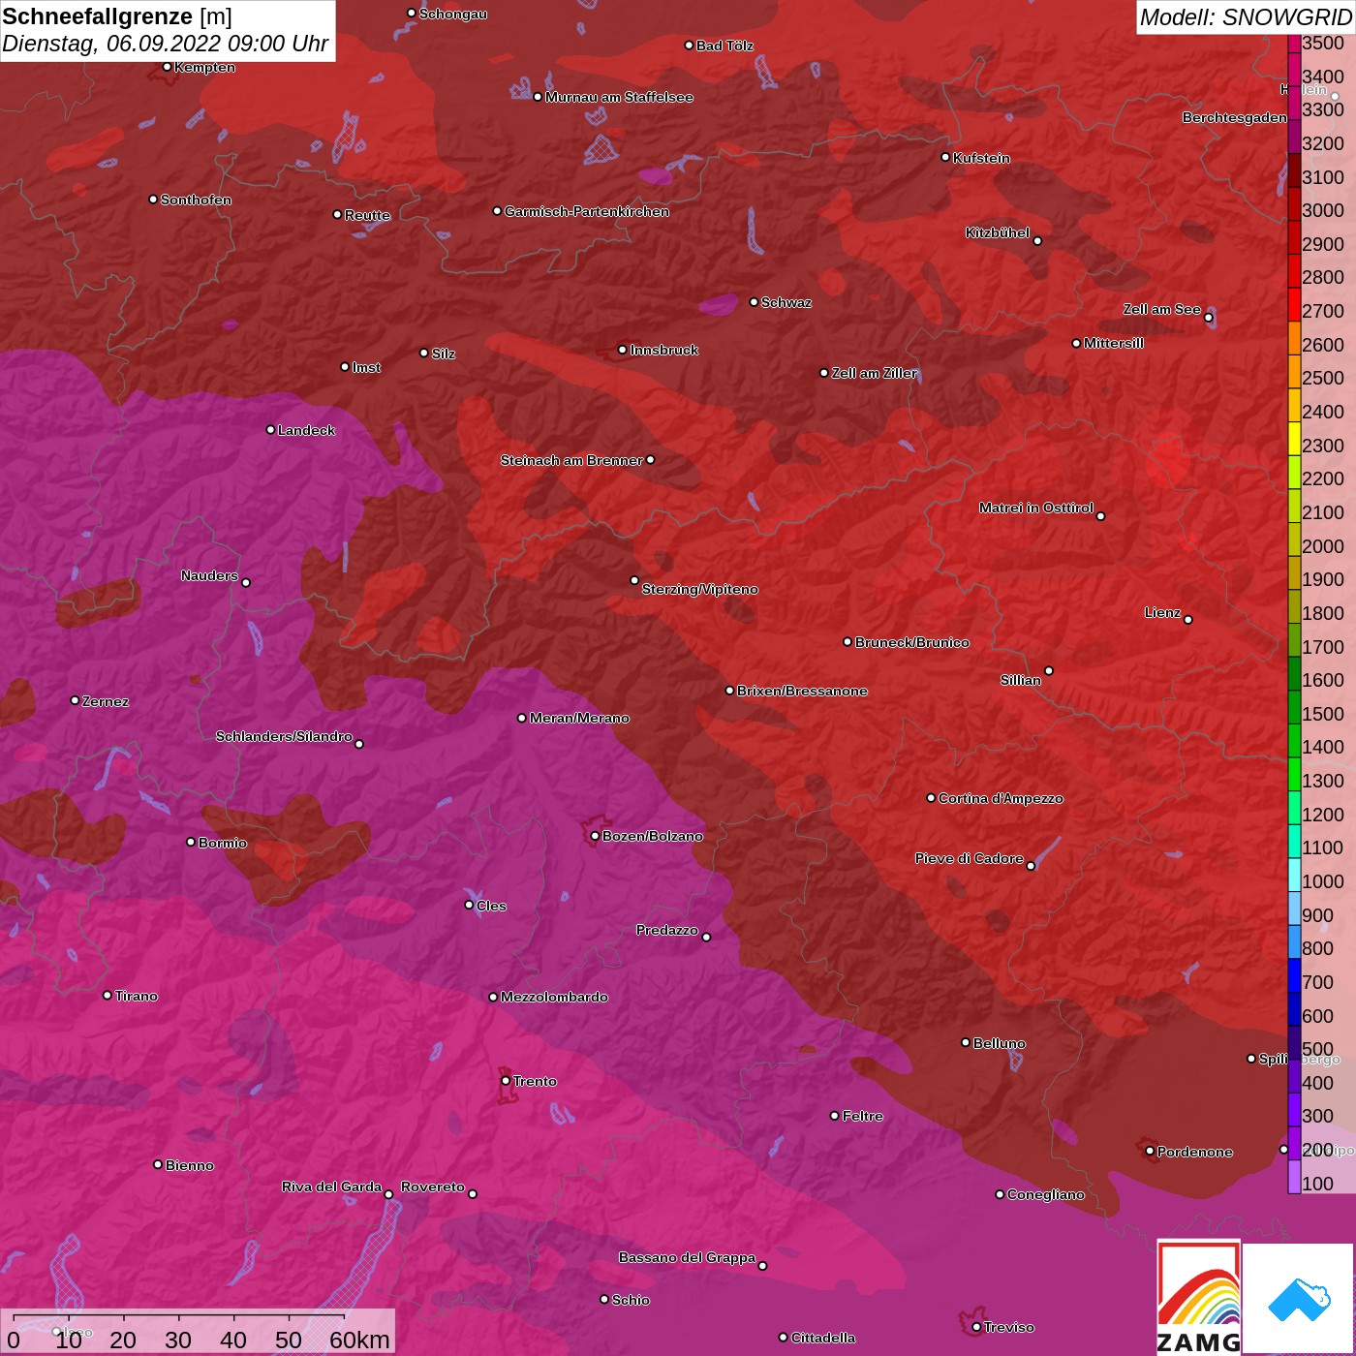Click the Bassano del Grappa label
The height and width of the screenshot is (1356, 1356).
(x=687, y=1257)
